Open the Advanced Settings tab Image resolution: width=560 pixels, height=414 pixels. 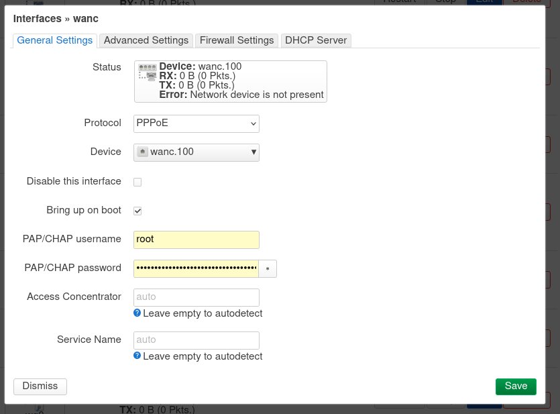(146, 40)
